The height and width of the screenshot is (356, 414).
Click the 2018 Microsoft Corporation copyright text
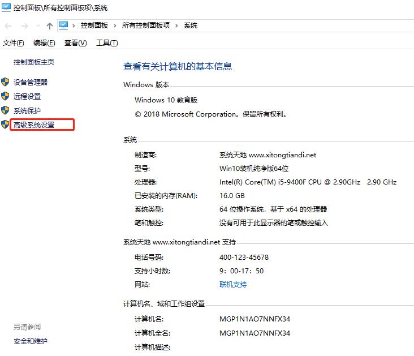211,114
